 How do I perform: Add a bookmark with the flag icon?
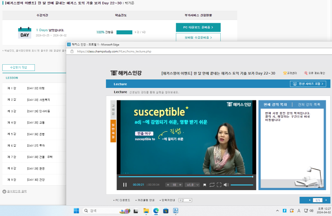tap(205, 185)
